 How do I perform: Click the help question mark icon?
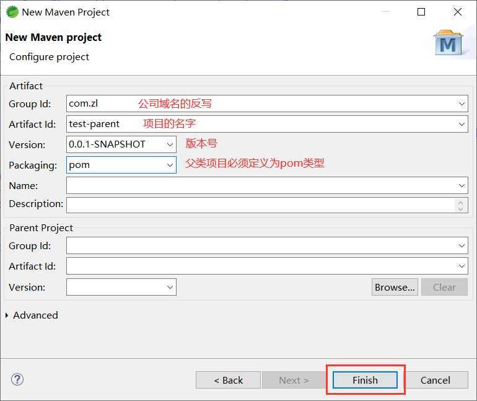click(17, 379)
